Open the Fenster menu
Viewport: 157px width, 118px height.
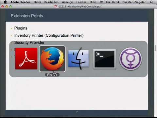[81, 2]
